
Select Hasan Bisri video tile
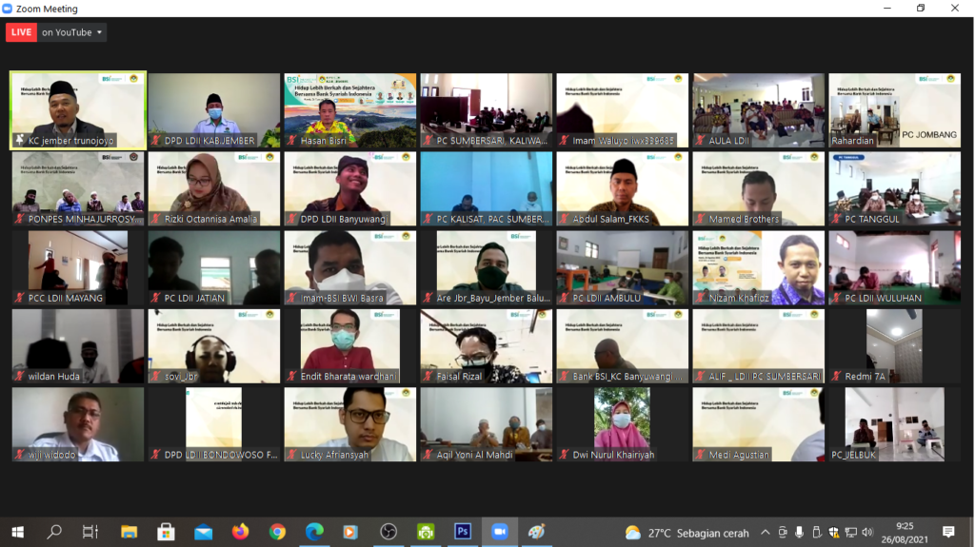point(350,110)
